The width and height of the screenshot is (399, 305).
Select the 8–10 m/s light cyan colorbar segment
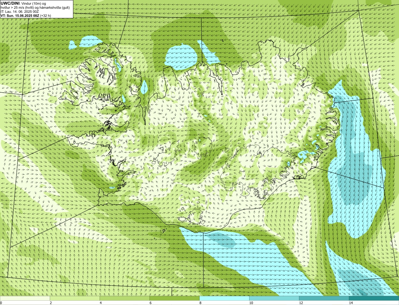tap(224, 298)
